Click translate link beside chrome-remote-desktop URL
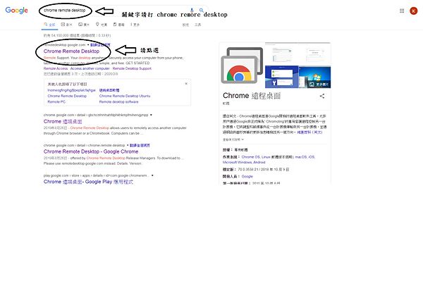The image size is (423, 293). [140, 145]
